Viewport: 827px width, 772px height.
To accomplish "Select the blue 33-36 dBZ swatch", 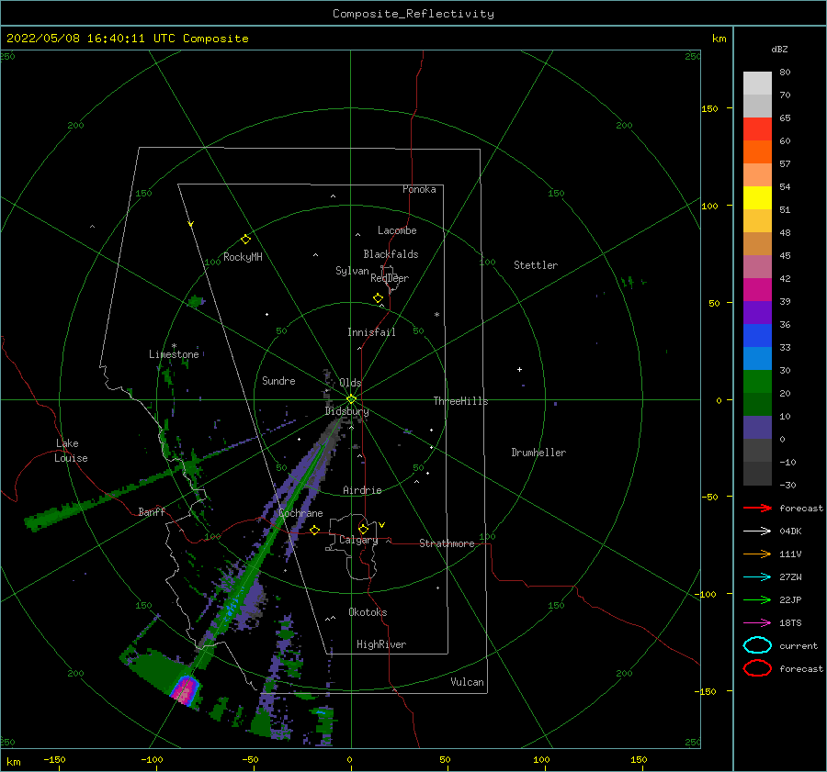I will coord(757,335).
